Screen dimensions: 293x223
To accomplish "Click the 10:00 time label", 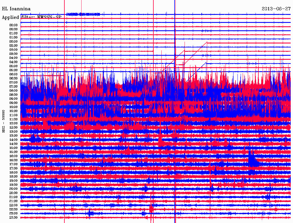I will point(13,107).
